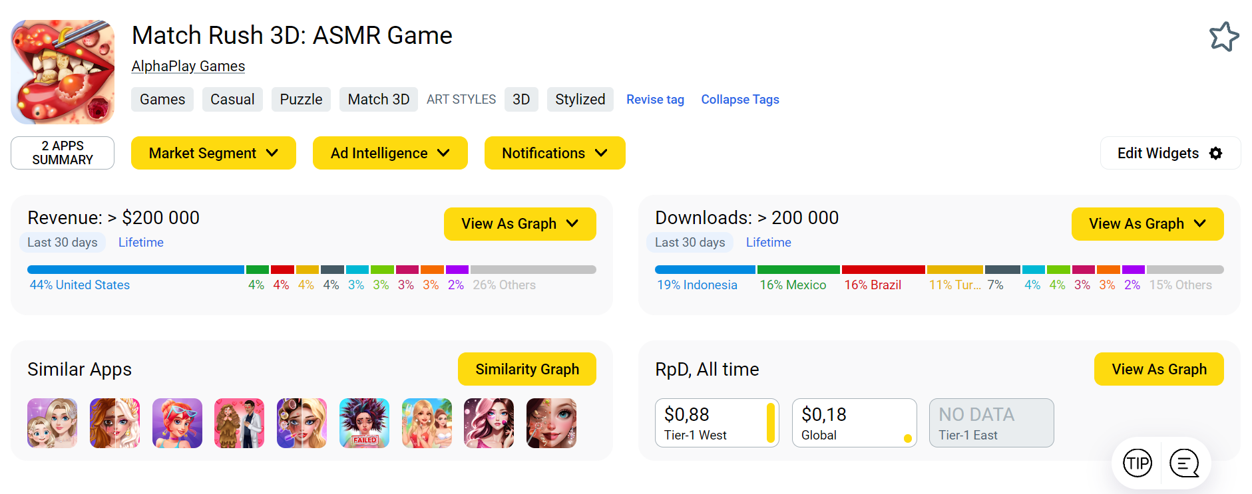Open Revenue View As Graph dropdown

pos(519,224)
